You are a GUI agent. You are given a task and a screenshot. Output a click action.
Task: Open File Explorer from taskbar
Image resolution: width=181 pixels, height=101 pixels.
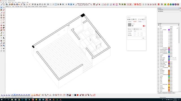coord(12,100)
